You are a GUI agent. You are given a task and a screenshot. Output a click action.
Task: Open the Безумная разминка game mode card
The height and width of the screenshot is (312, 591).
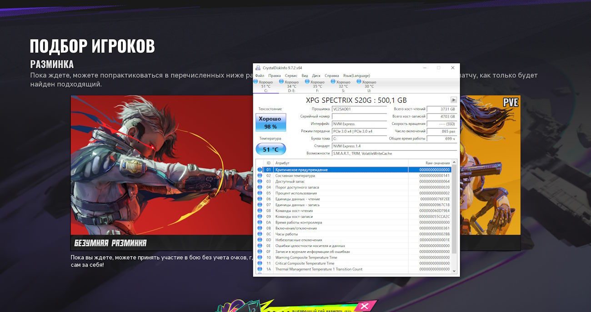[162, 173]
